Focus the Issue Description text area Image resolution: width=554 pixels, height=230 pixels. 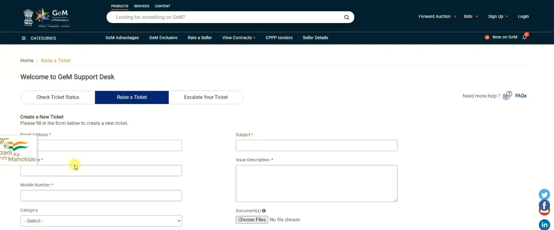click(x=317, y=184)
